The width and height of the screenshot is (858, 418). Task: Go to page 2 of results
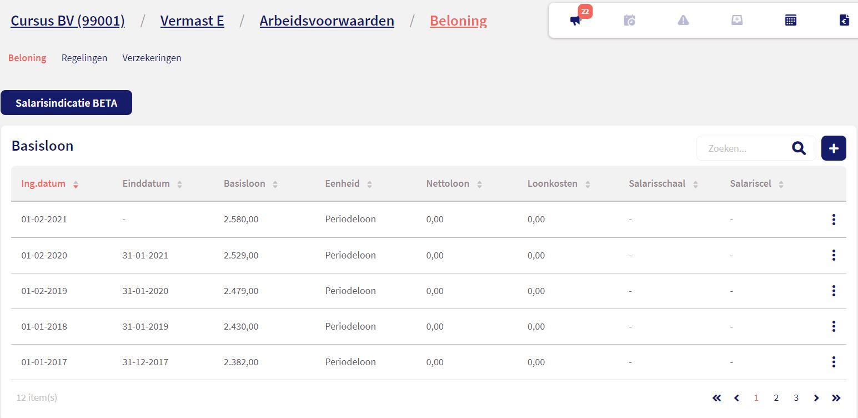coord(776,398)
